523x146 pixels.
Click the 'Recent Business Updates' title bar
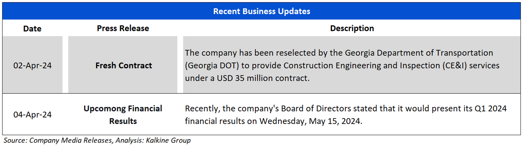[261, 11]
